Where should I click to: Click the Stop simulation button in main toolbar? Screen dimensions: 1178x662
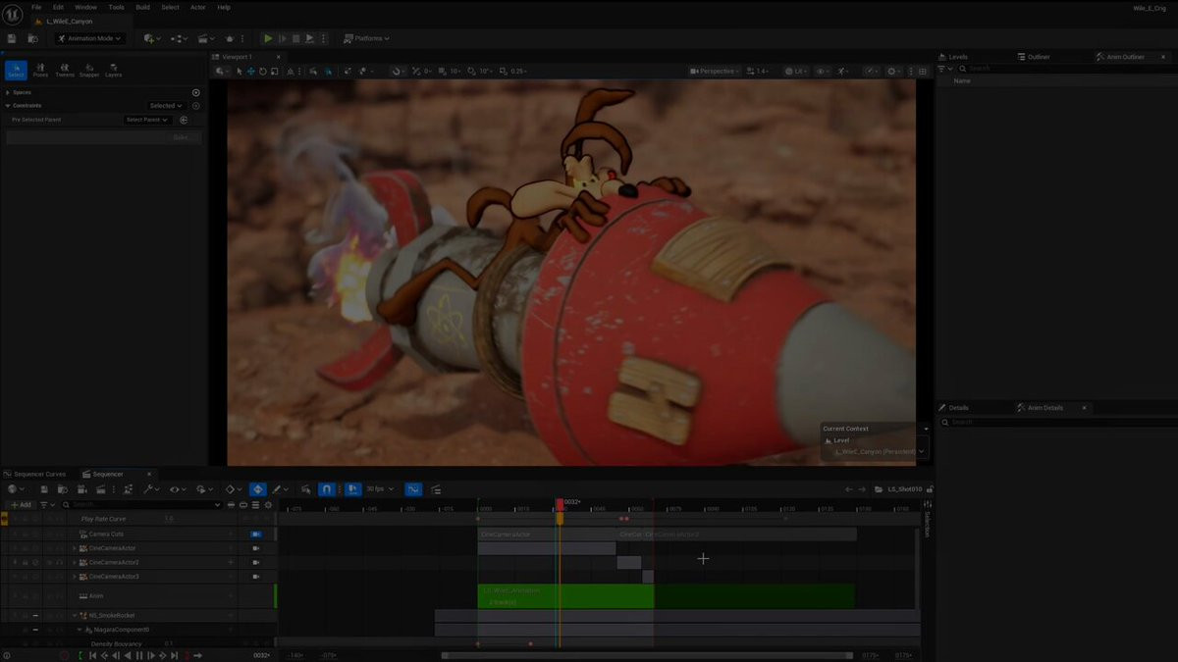(x=296, y=38)
